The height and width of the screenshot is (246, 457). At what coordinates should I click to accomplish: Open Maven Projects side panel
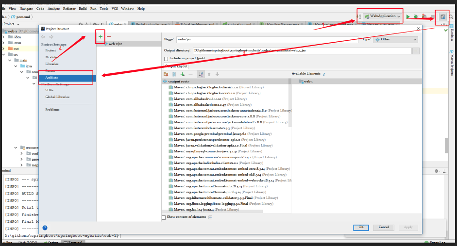pyautogui.click(x=452, y=62)
